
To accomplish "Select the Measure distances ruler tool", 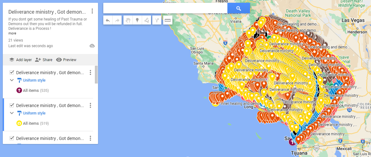I will pos(168,20).
